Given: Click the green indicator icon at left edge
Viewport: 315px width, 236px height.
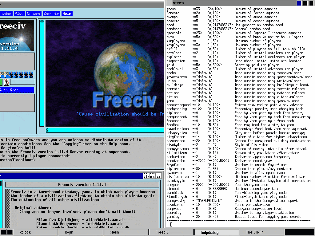Looking at the screenshot, I should (x=1, y=82).
